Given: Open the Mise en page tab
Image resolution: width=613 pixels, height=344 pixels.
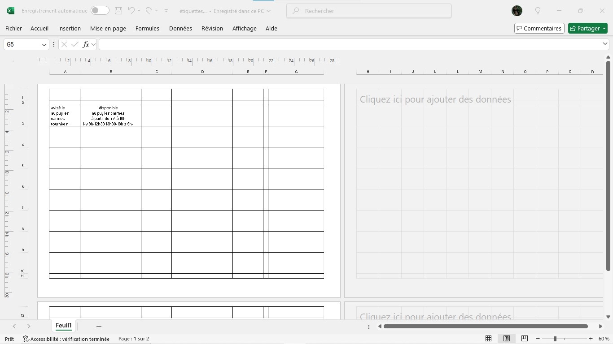Looking at the screenshot, I should 108,28.
